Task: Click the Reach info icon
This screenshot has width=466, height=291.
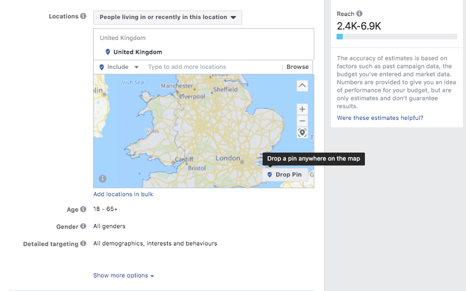Action: [359, 14]
